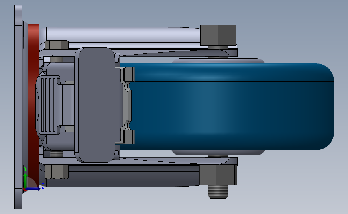The height and width of the screenshot is (214, 348).
Task: Select the large rounded gray brake housing
Action: click(x=96, y=105)
